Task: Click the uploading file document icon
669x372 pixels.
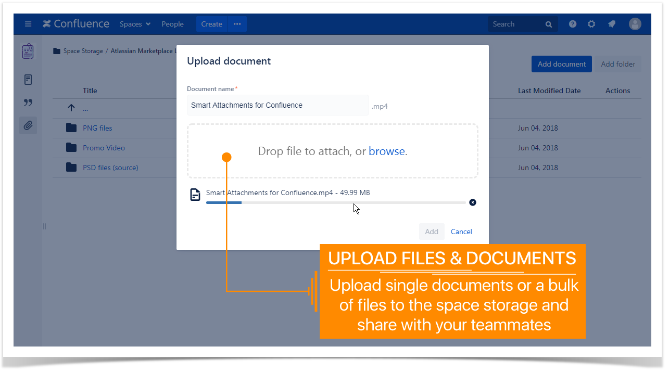Action: [x=195, y=195]
